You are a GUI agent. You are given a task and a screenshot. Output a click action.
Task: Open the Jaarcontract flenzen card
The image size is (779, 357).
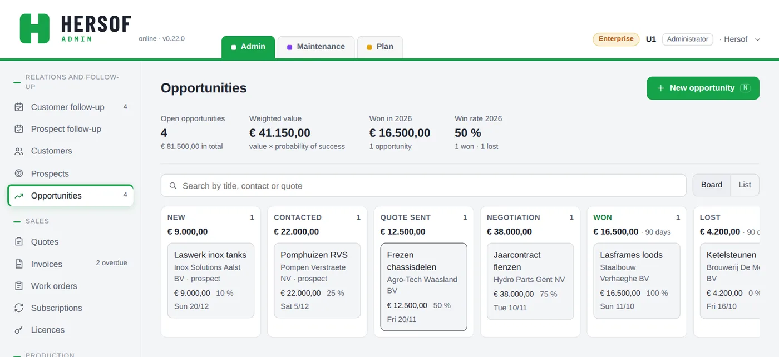(530, 281)
